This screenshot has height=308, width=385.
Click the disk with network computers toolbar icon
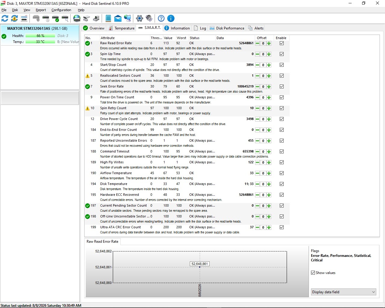pyautogui.click(x=96, y=18)
